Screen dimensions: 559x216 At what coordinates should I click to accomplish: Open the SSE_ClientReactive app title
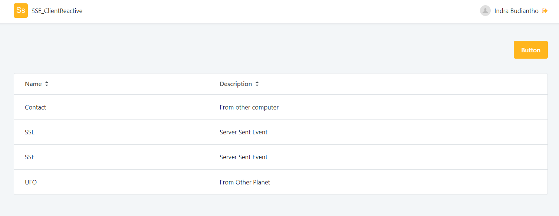[x=57, y=11]
